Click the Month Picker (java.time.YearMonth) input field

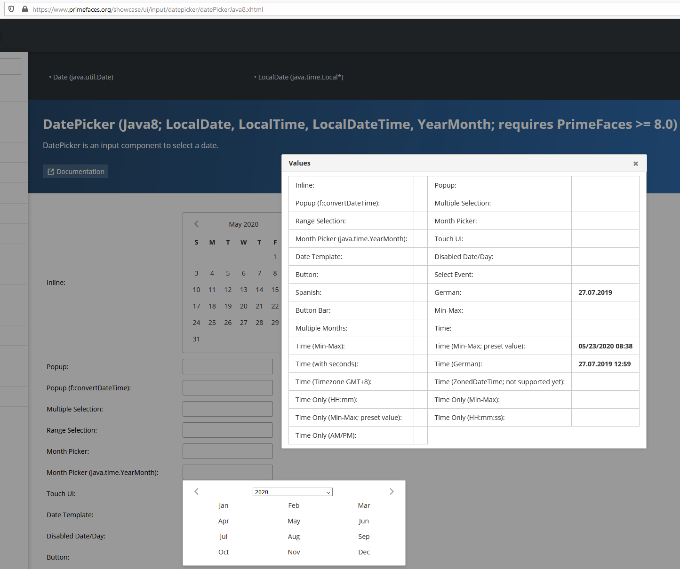tap(227, 472)
